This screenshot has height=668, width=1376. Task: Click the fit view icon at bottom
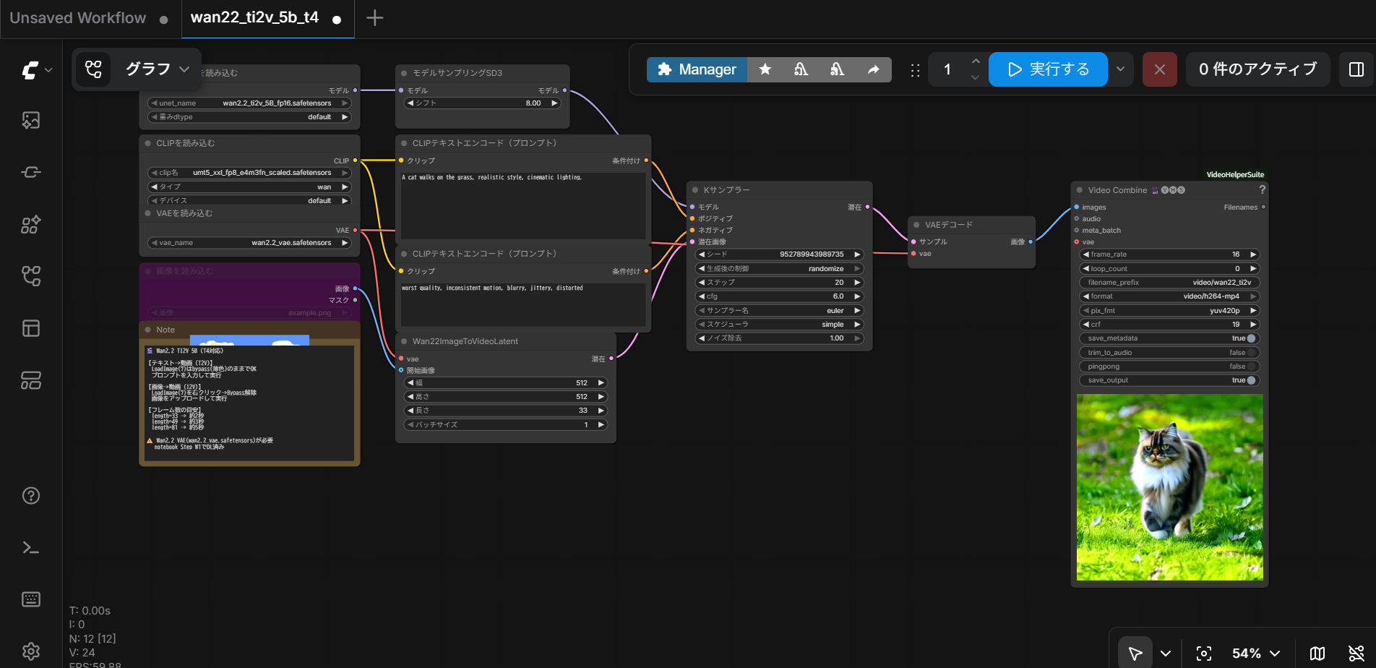(x=1203, y=653)
